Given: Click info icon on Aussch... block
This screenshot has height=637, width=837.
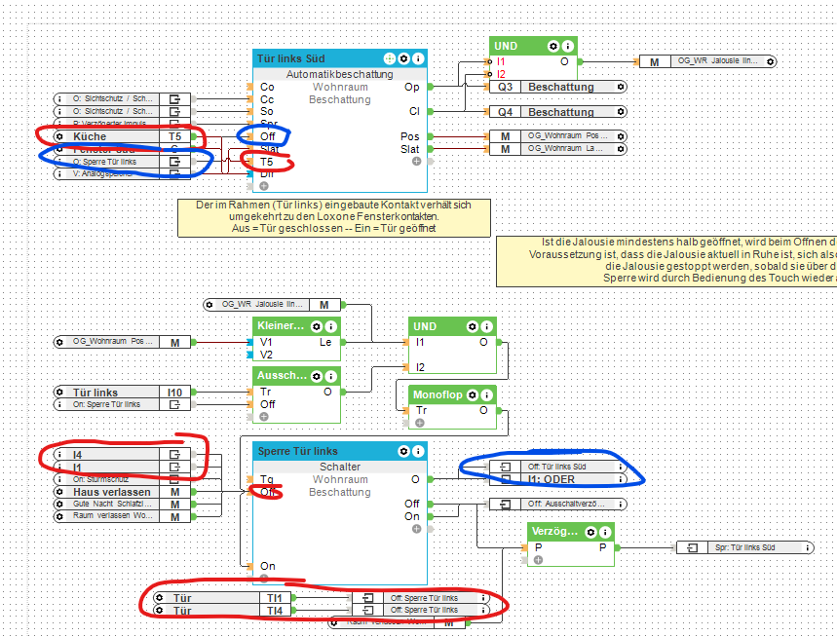Looking at the screenshot, I should click(331, 377).
